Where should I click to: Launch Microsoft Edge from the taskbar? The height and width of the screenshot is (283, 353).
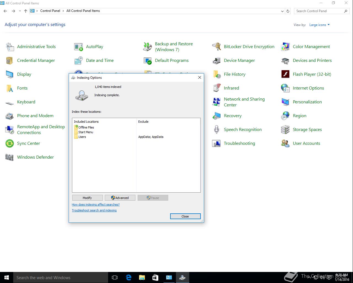pos(129,277)
